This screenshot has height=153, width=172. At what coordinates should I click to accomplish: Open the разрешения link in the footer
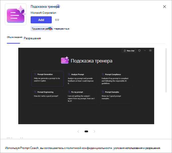153,148
